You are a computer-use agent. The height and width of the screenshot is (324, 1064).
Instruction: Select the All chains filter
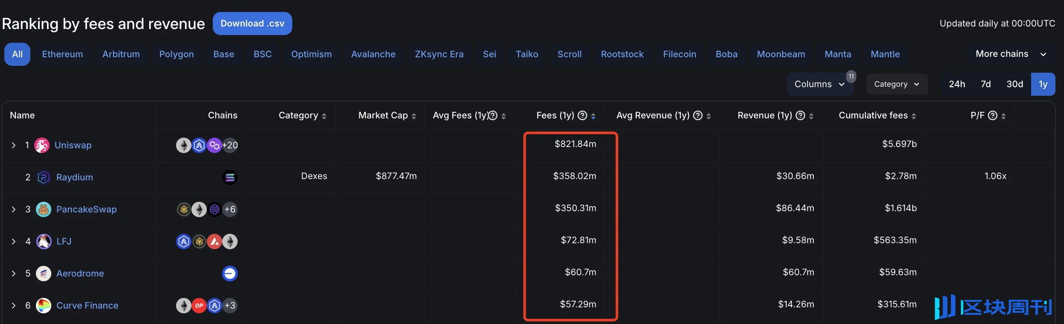point(18,54)
